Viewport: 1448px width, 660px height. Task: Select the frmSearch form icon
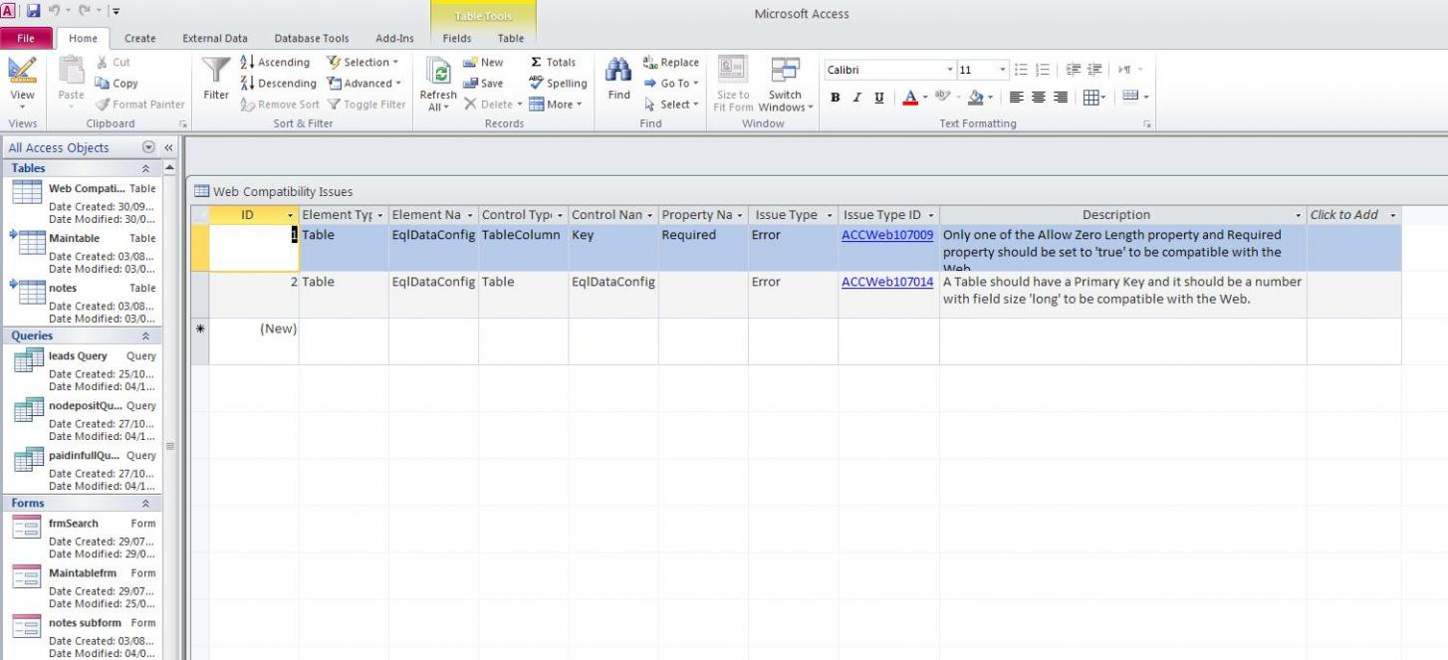tap(27, 528)
